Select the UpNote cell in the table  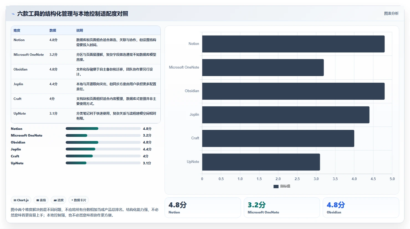(x=20, y=114)
